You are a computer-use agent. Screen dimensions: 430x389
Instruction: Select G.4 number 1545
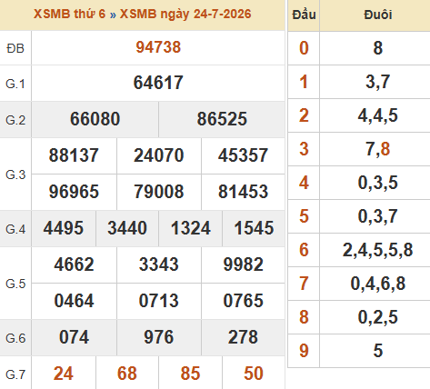pyautogui.click(x=254, y=228)
